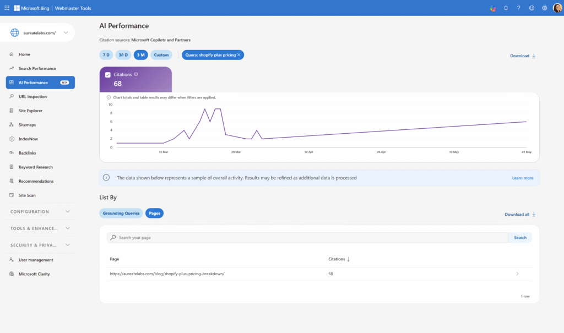Click the Keyword Research icon
The height and width of the screenshot is (333, 564).
(x=12, y=167)
